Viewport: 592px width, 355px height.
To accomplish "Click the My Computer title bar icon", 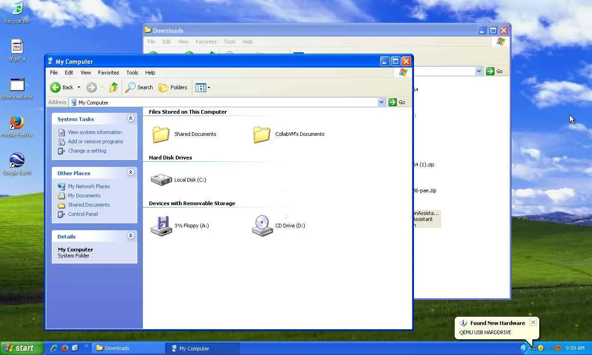I will [x=50, y=61].
